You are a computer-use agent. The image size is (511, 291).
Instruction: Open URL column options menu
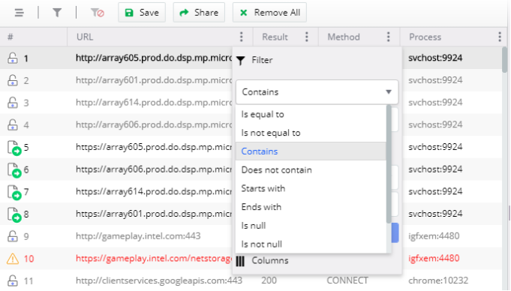point(241,37)
